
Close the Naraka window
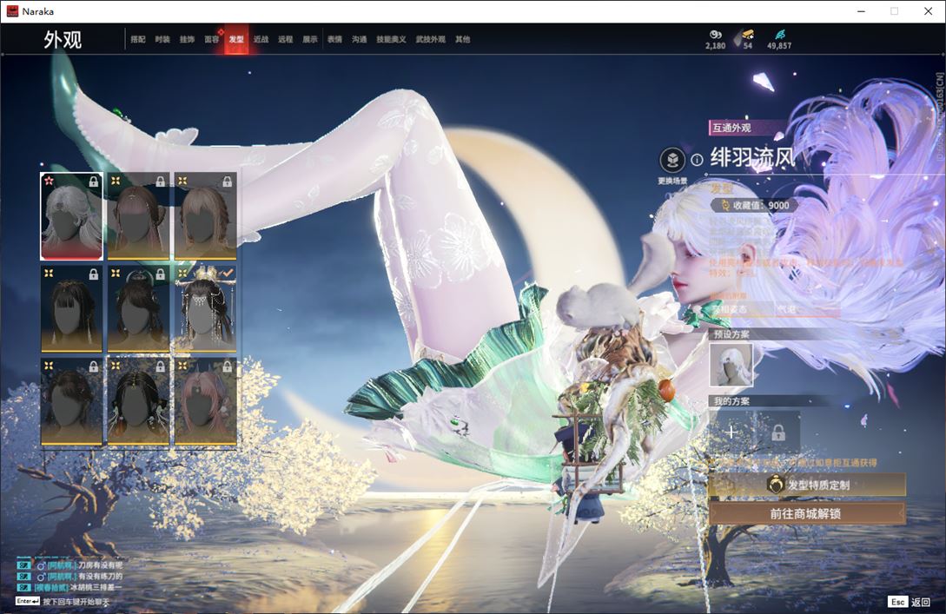928,11
